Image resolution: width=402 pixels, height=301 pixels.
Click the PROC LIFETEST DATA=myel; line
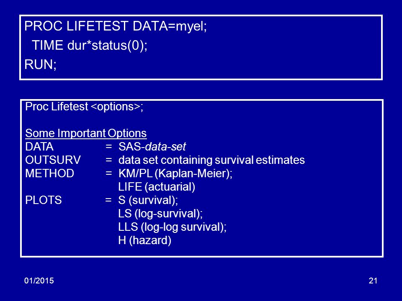pos(116,26)
